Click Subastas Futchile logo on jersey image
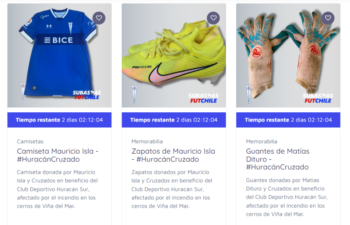 point(87,95)
